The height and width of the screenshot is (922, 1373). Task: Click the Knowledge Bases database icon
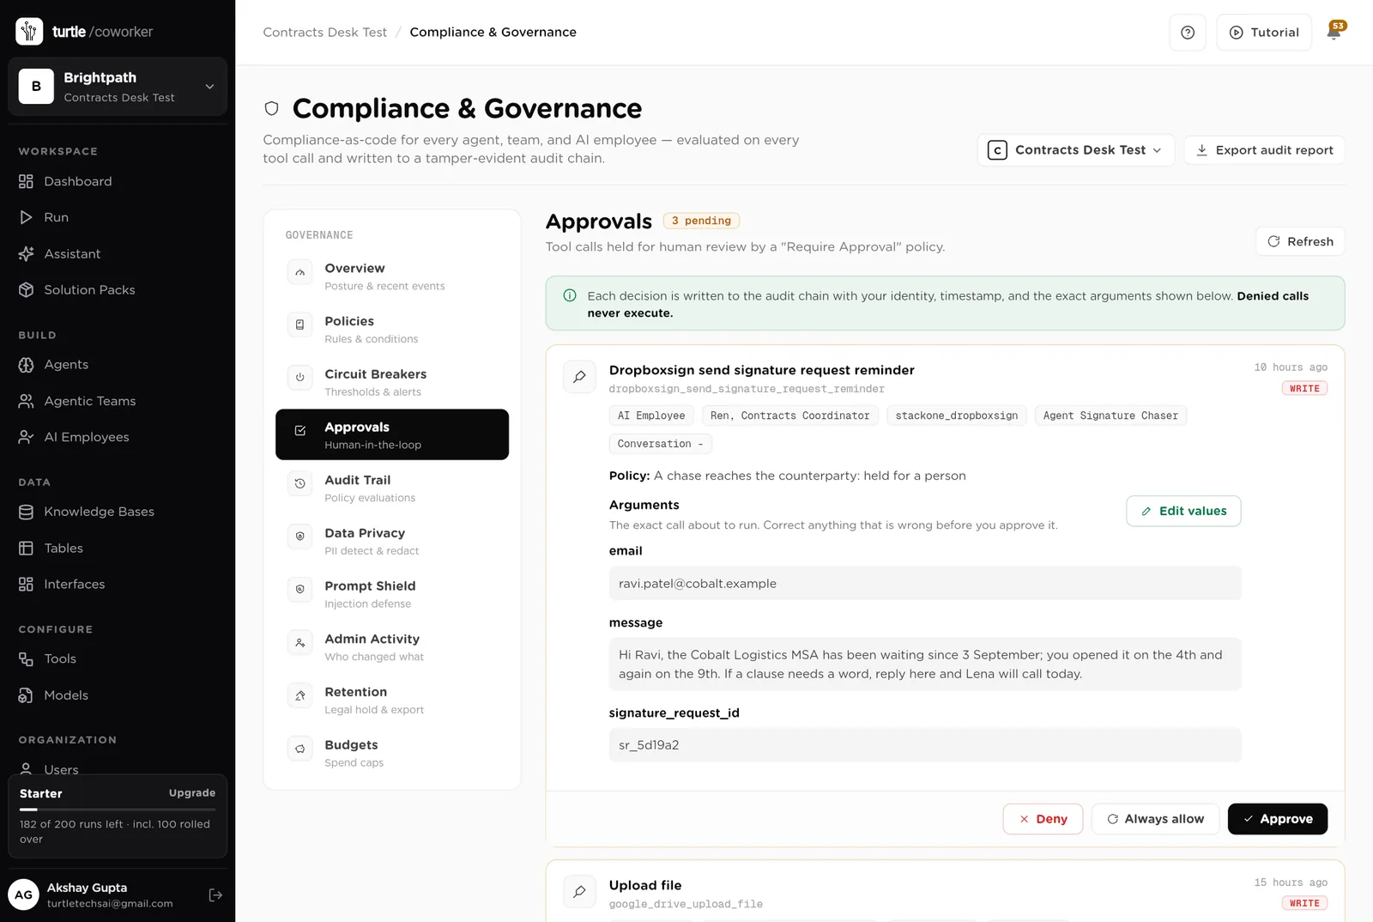[26, 512]
